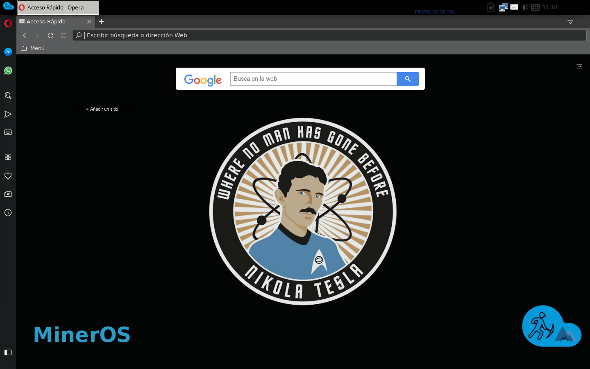
Task: Select the Acceso Rápido tab
Action: [51, 22]
